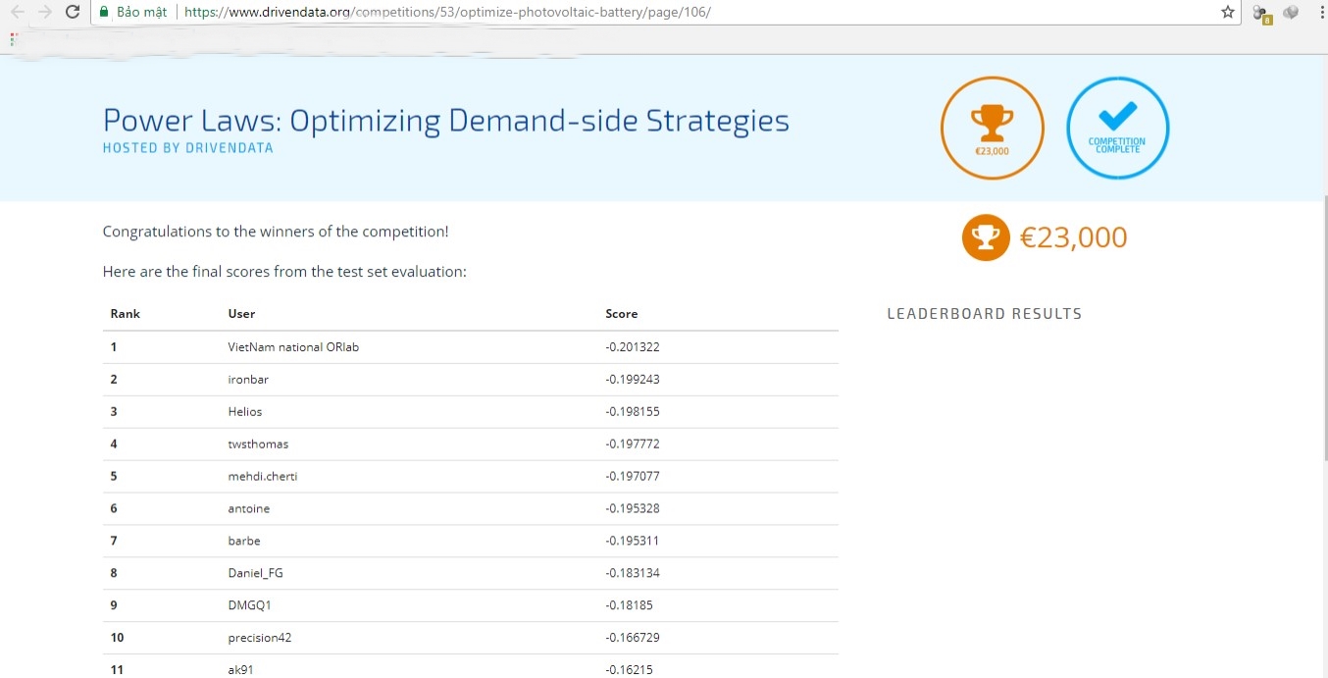
Task: Click the orange circled trophy prize badge
Action: pos(992,128)
